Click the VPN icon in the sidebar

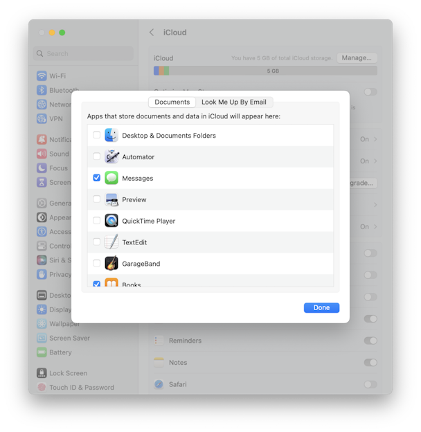click(42, 119)
